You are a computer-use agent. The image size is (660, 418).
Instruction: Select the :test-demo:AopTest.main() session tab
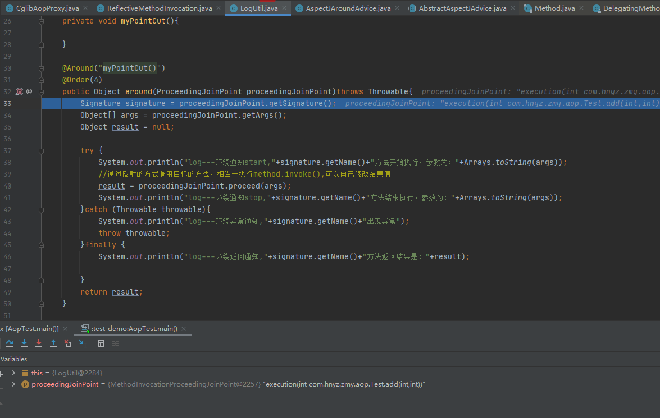(x=134, y=328)
